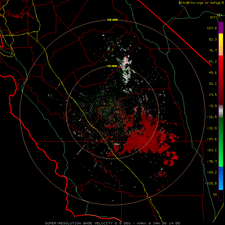Viewport: 225px width, 225px height.
Task: Click the 61.2 velocity scale value
Action: pyautogui.click(x=213, y=61)
